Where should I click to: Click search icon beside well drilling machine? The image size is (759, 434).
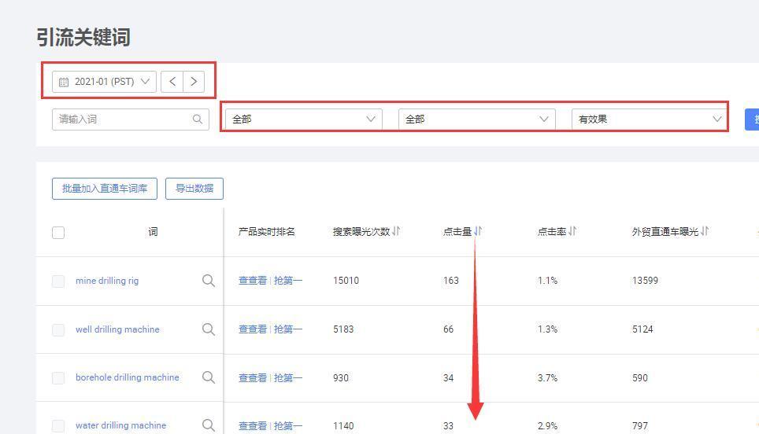(x=209, y=329)
